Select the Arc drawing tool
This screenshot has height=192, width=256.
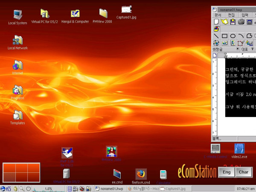241,36
